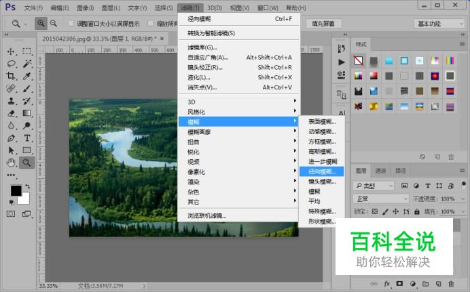The image size is (470, 292).
Task: Open layer filter type dropdown
Action: (374, 186)
